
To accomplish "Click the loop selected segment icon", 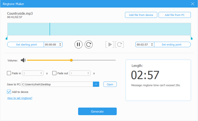I will coord(120,44).
